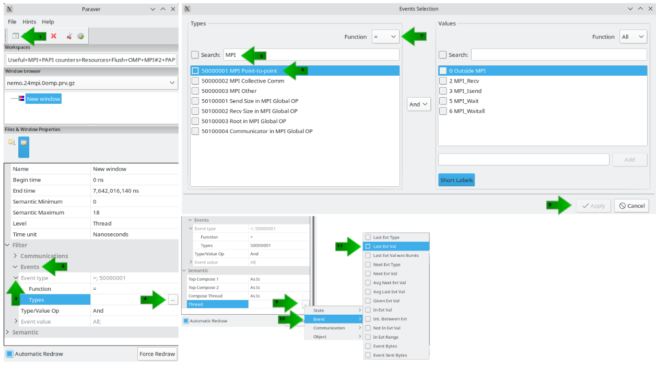Toggle Automatic Redraw next to Force Redraw
656x369 pixels.
(x=9, y=354)
